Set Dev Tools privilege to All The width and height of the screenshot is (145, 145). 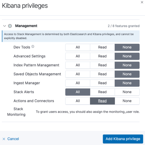pyautogui.click(x=78, y=47)
